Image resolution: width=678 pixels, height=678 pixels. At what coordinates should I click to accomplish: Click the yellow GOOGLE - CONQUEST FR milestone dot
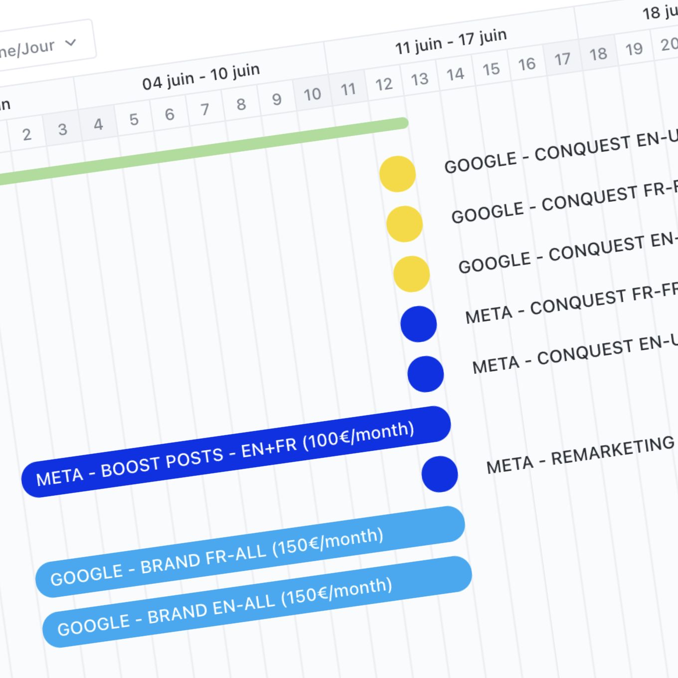(x=404, y=224)
